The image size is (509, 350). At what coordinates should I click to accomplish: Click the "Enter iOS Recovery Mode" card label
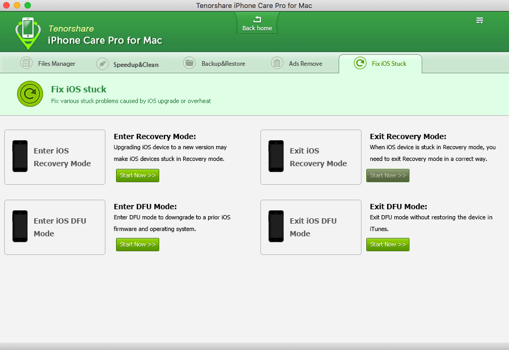pyautogui.click(x=62, y=157)
